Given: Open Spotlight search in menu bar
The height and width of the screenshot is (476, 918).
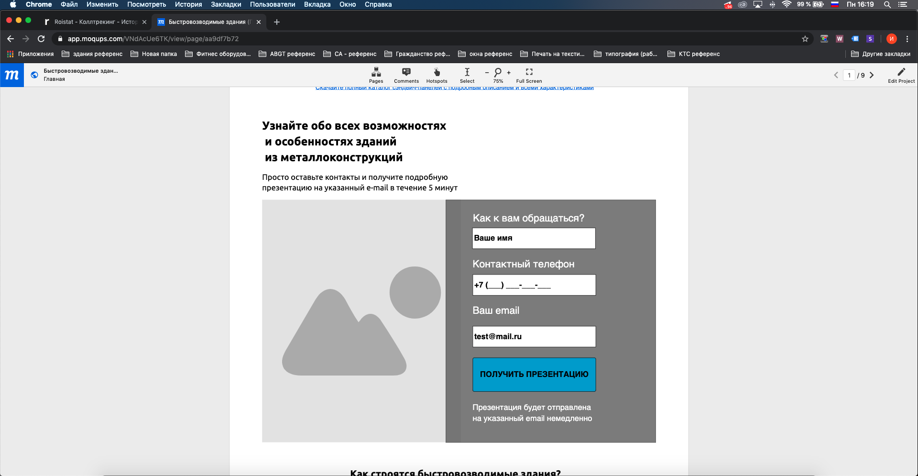Looking at the screenshot, I should click(887, 4).
